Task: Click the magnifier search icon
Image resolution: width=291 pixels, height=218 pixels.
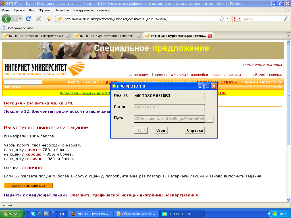Action: [x=286, y=19]
